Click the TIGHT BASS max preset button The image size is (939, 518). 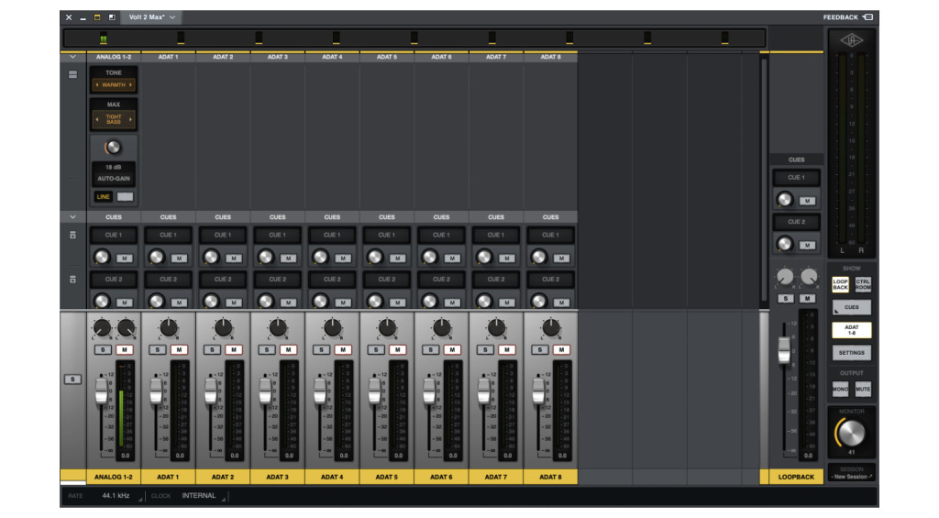[x=114, y=119]
